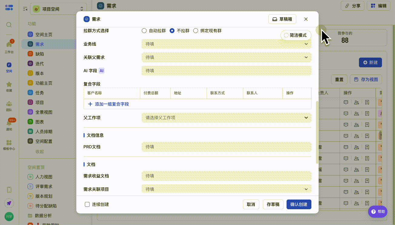Image resolution: width=395 pixels, height=225 pixels.
Task: Open the 草稿箱 drafts box
Action: [282, 19]
